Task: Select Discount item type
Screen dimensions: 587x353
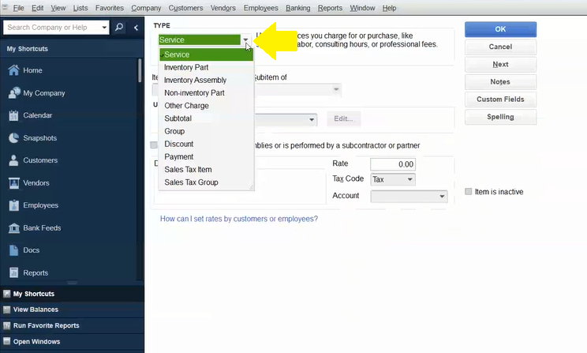Action: tap(206, 144)
